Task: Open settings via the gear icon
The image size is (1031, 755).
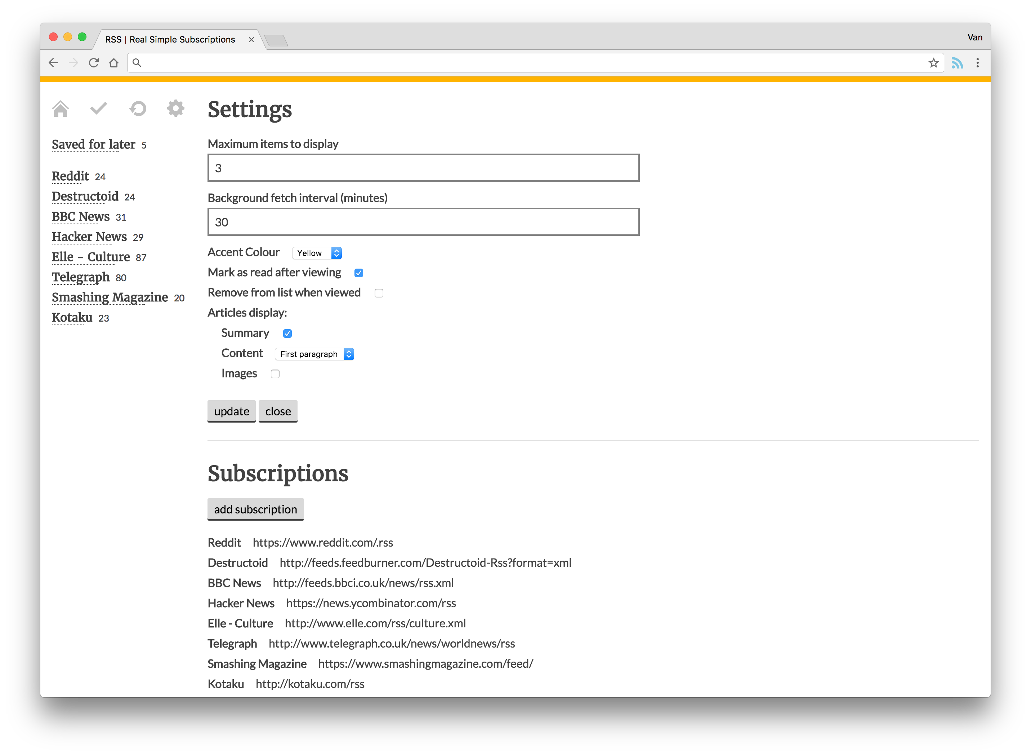Action: click(176, 108)
